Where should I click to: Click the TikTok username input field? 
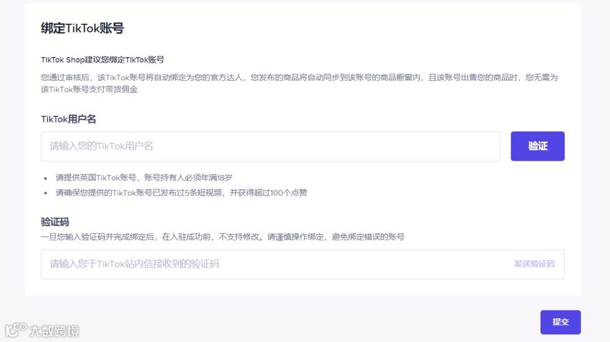pos(271,146)
